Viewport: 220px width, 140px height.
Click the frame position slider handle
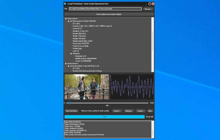pyautogui.click(x=69, y=103)
